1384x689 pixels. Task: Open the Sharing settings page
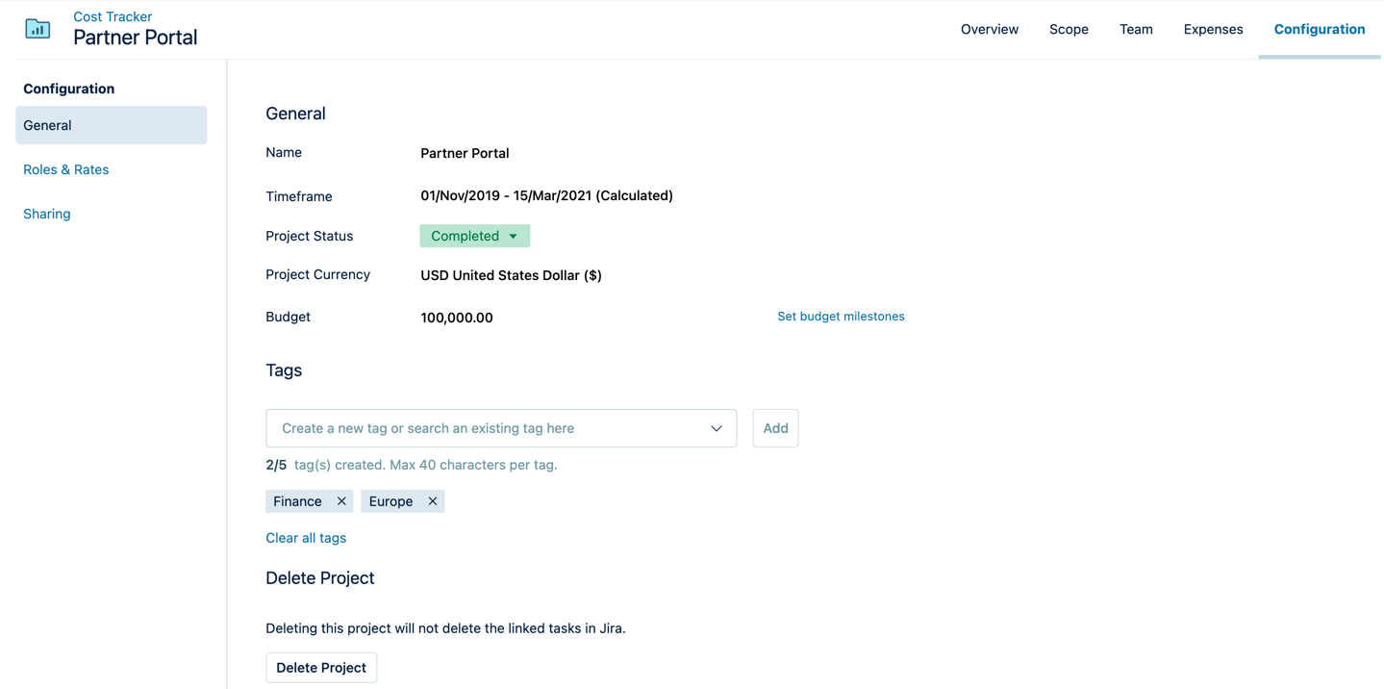pos(46,214)
